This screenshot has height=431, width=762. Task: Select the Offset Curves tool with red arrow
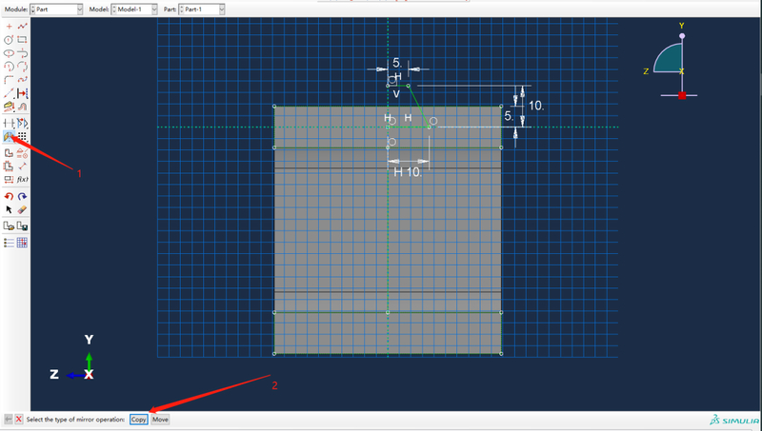point(22,93)
